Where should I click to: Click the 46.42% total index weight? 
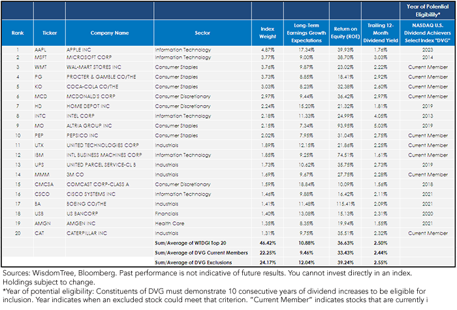[x=268, y=243]
